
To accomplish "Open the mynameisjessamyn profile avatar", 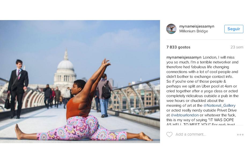I will click(x=171, y=29).
